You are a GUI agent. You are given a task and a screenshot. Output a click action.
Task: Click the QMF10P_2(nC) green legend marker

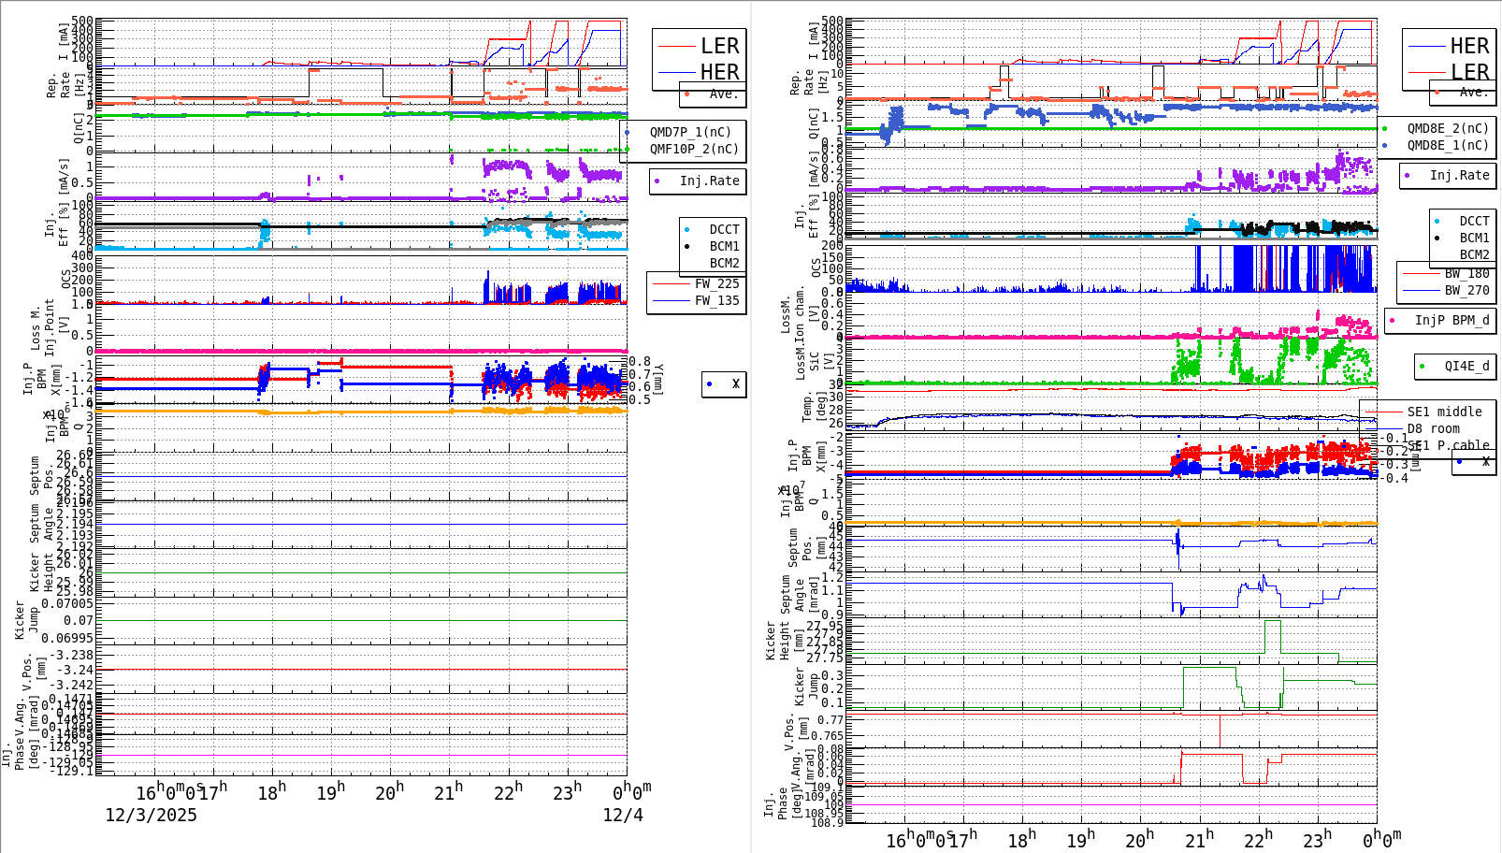pos(628,149)
